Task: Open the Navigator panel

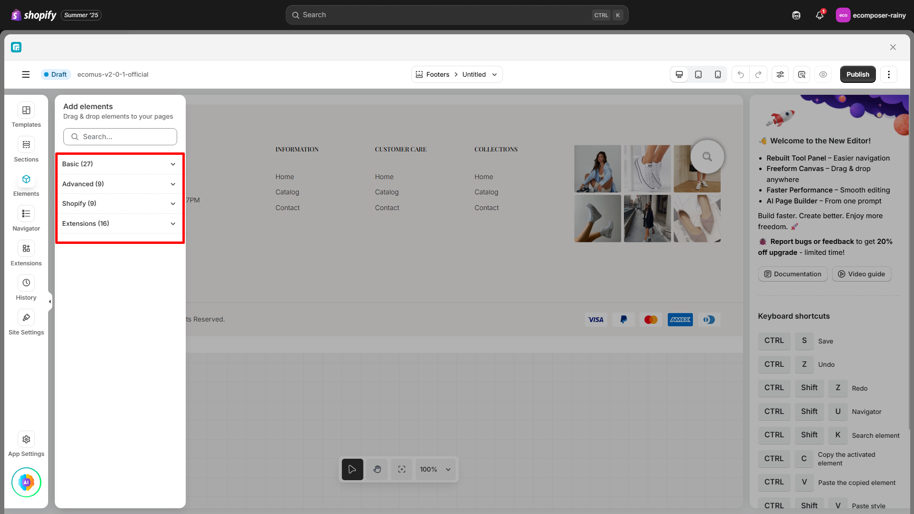Action: tap(26, 218)
